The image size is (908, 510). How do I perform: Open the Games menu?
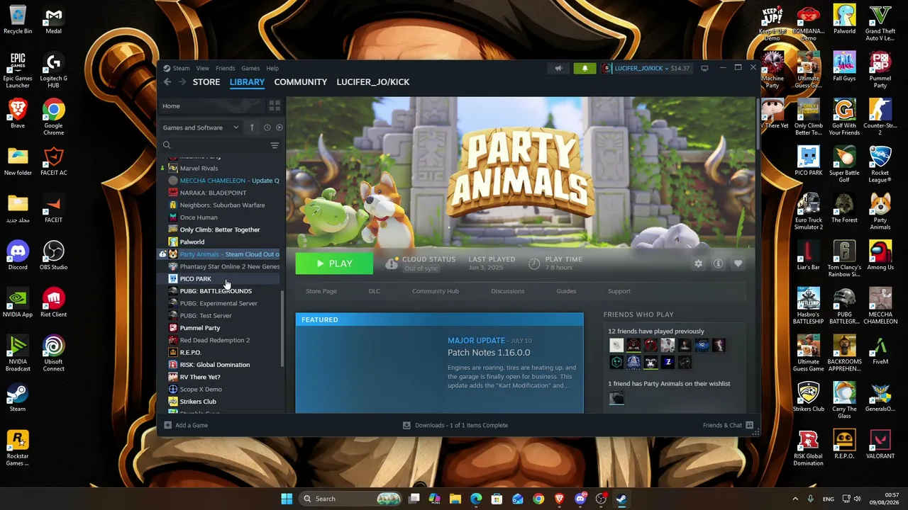pos(250,68)
